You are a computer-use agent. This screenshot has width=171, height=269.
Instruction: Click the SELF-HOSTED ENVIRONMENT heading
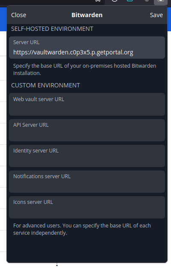(x=52, y=29)
